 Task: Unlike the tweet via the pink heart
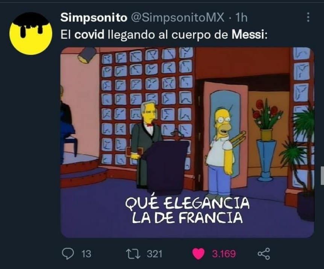coord(198,254)
